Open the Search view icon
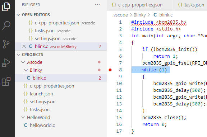 click(6, 25)
